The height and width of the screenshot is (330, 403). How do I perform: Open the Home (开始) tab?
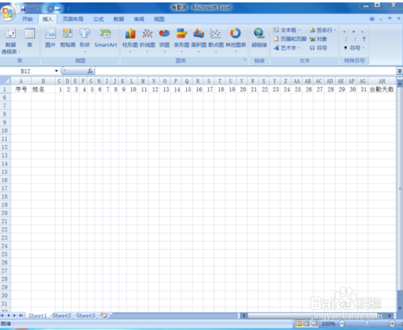28,19
